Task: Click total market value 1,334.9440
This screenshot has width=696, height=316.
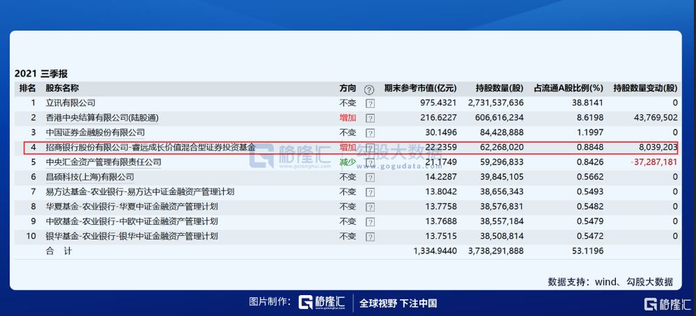Action: pos(435,251)
